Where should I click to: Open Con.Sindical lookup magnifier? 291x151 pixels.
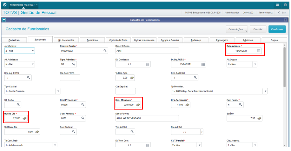pos(74,132)
